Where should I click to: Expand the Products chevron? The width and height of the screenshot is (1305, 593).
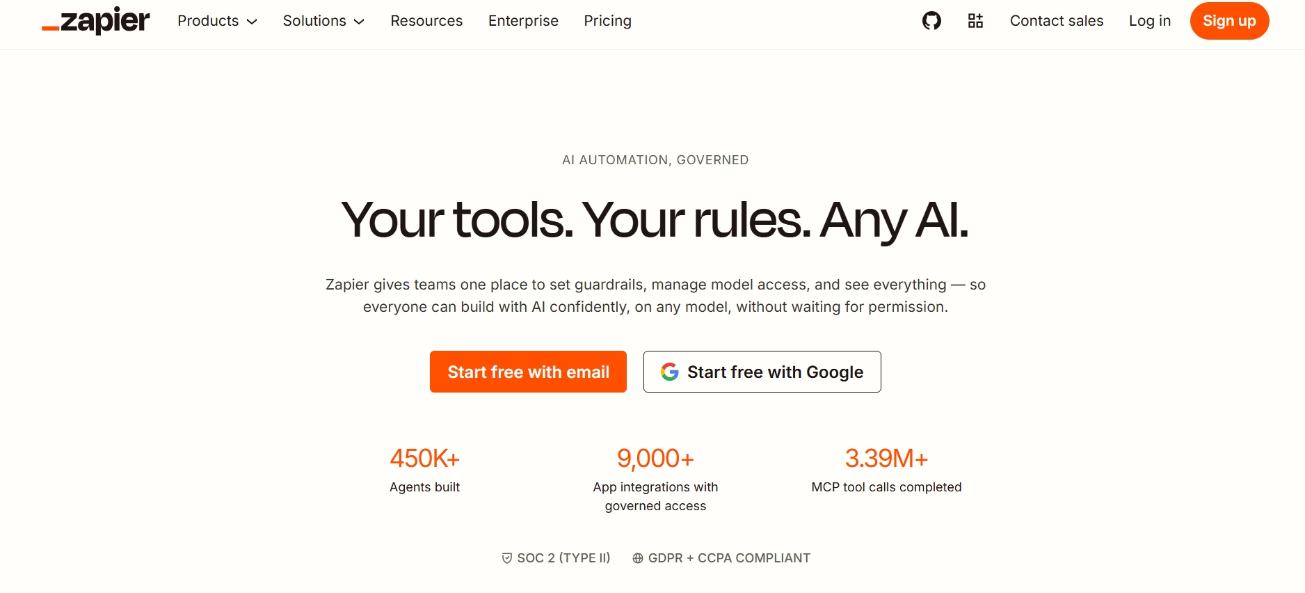pyautogui.click(x=252, y=22)
